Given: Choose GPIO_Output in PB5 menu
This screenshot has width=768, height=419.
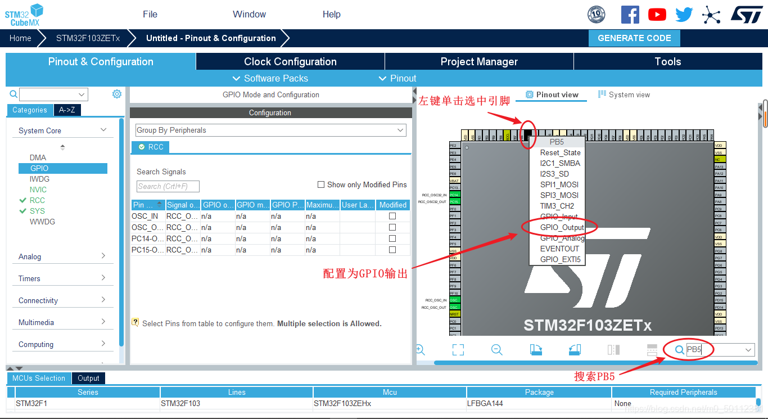Looking at the screenshot, I should (562, 227).
